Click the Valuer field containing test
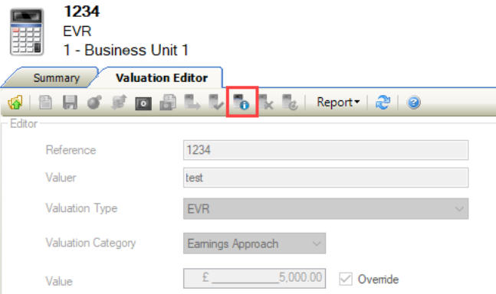The height and width of the screenshot is (294, 496). click(x=326, y=178)
